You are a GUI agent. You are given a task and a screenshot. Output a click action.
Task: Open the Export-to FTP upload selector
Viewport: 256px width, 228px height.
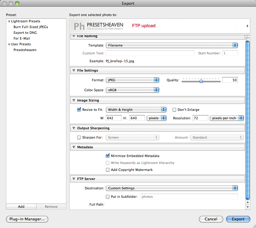click(160, 26)
